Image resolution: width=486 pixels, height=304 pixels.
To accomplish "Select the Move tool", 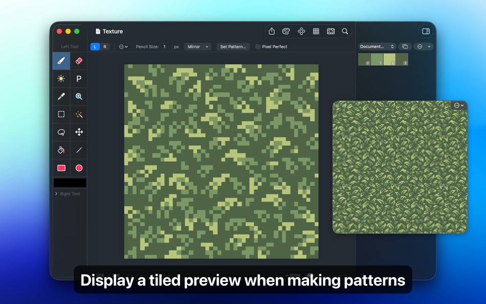I will 78,132.
